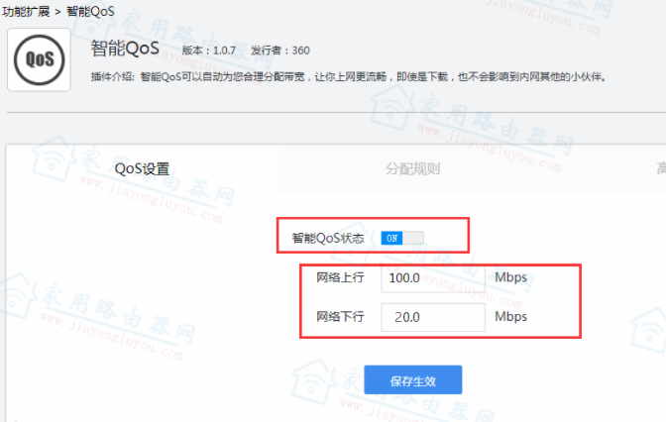
Task: Click the 网络下行 label
Action: (340, 317)
